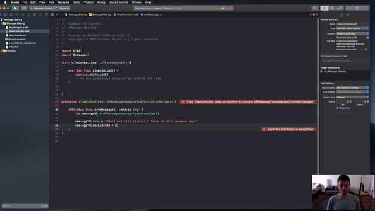
Task: Open the Breakpoint navigator tab
Action: (x=40, y=15)
